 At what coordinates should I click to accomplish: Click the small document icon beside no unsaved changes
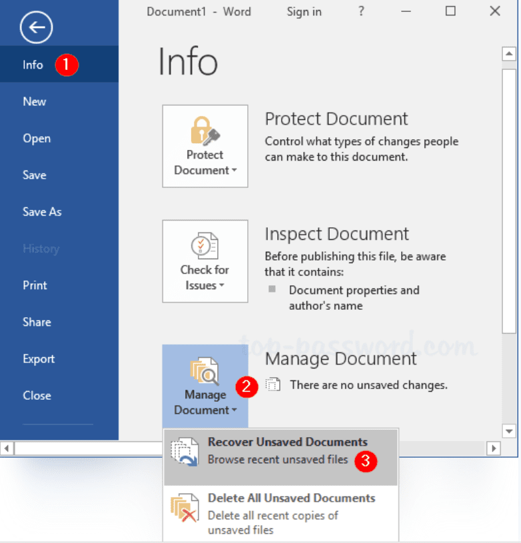(272, 385)
